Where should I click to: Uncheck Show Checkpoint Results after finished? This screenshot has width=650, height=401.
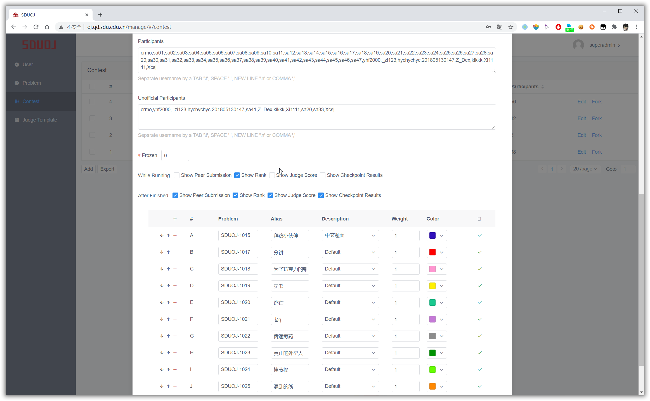321,195
